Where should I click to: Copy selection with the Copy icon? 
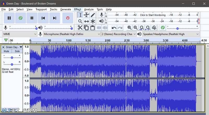(86, 28)
